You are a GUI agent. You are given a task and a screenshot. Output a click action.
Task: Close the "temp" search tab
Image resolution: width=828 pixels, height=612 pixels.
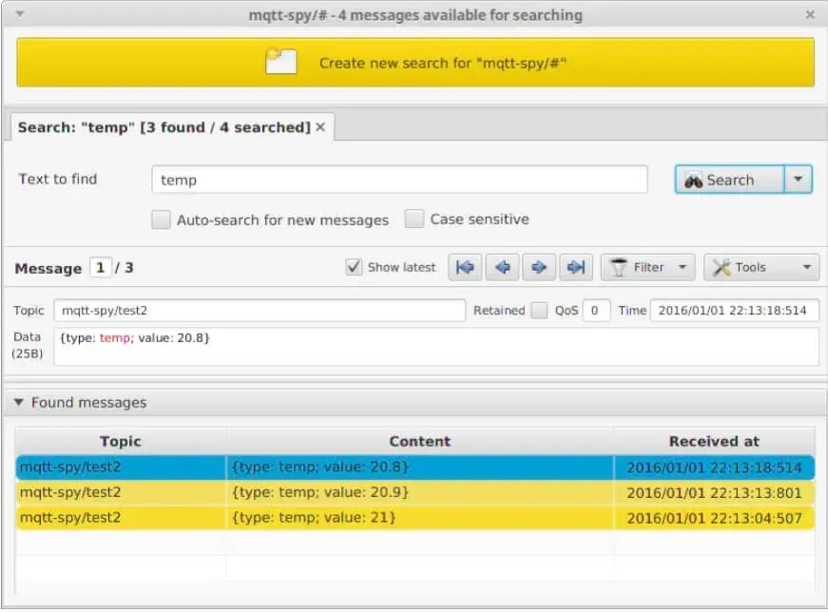pos(320,127)
